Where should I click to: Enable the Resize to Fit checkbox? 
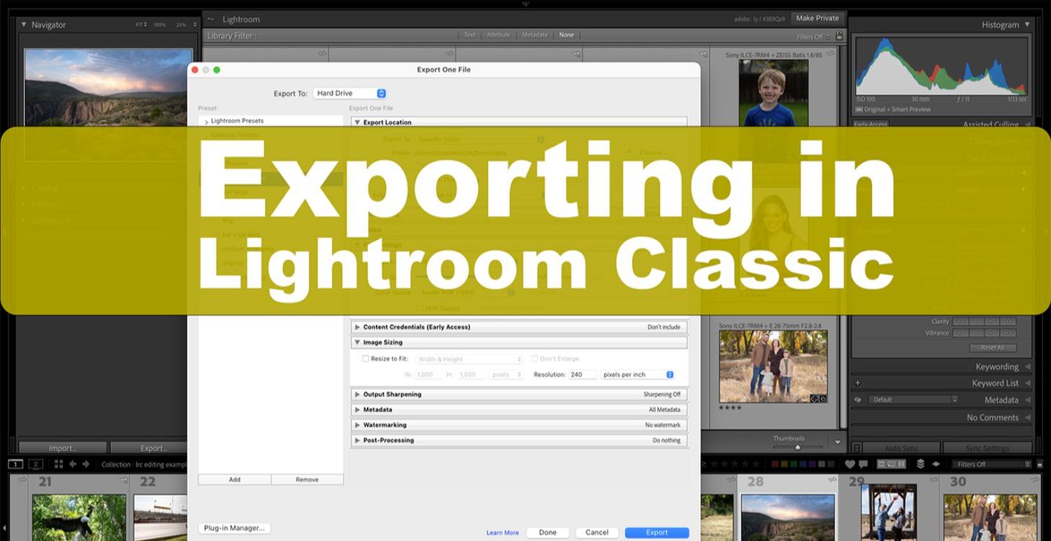point(366,358)
